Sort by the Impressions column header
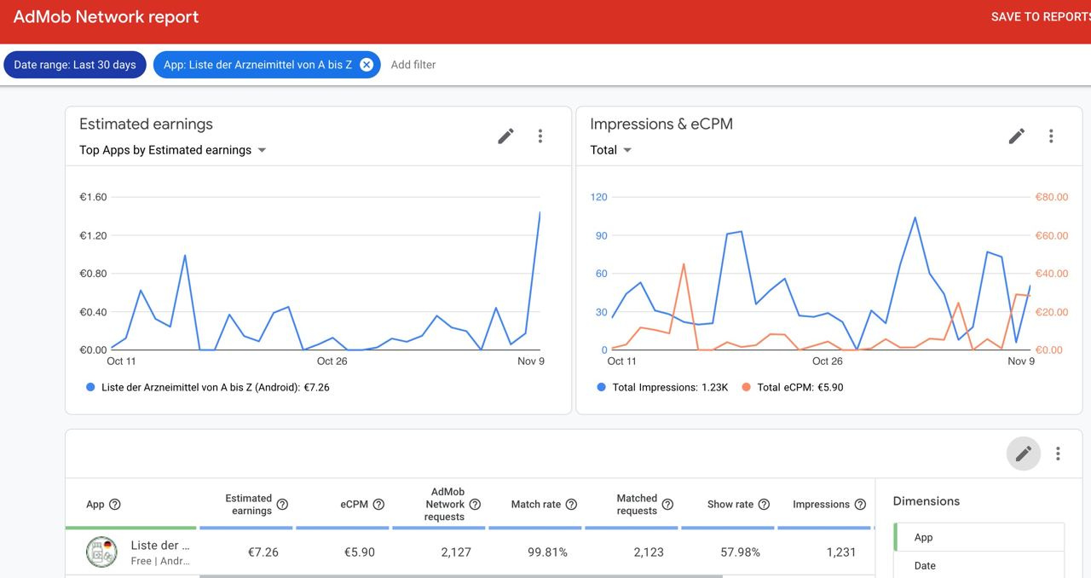This screenshot has width=1091, height=578. point(821,505)
